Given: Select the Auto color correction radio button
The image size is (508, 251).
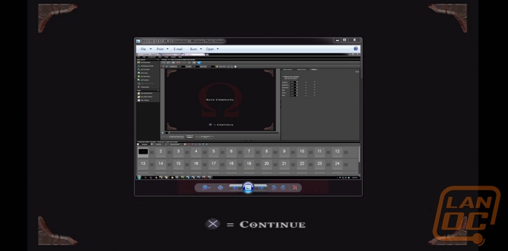Looking at the screenshot, I should tap(283, 79).
